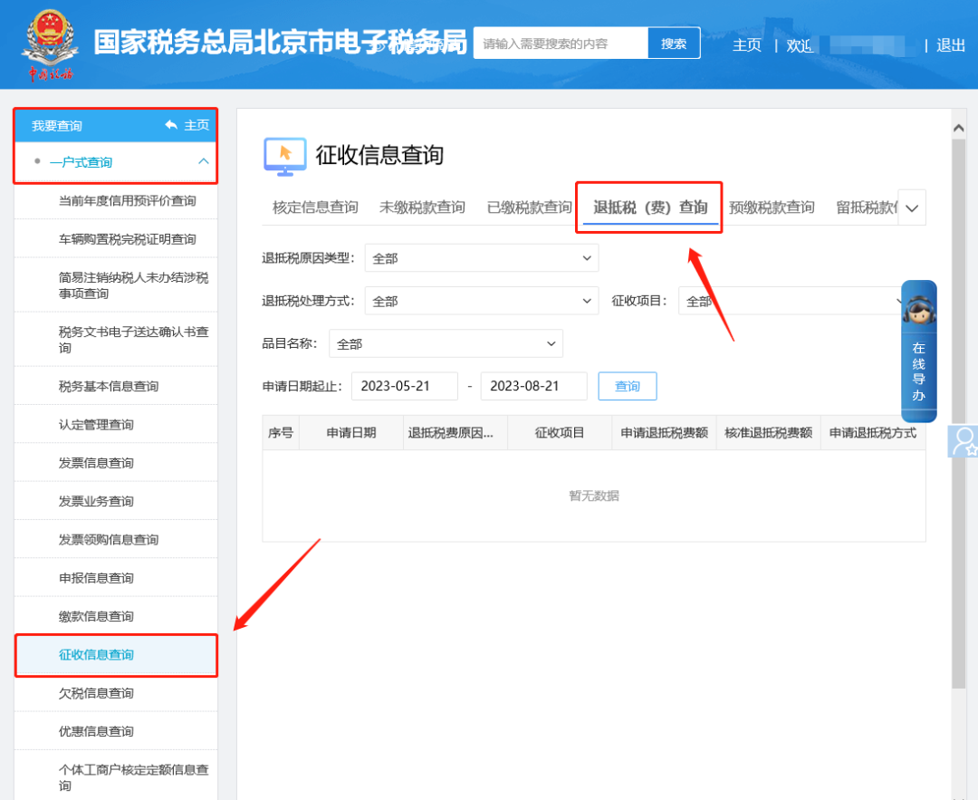Viewport: 978px width, 800px height.
Task: Click the vertical scrollbar of main panel
Action: click(x=959, y=408)
